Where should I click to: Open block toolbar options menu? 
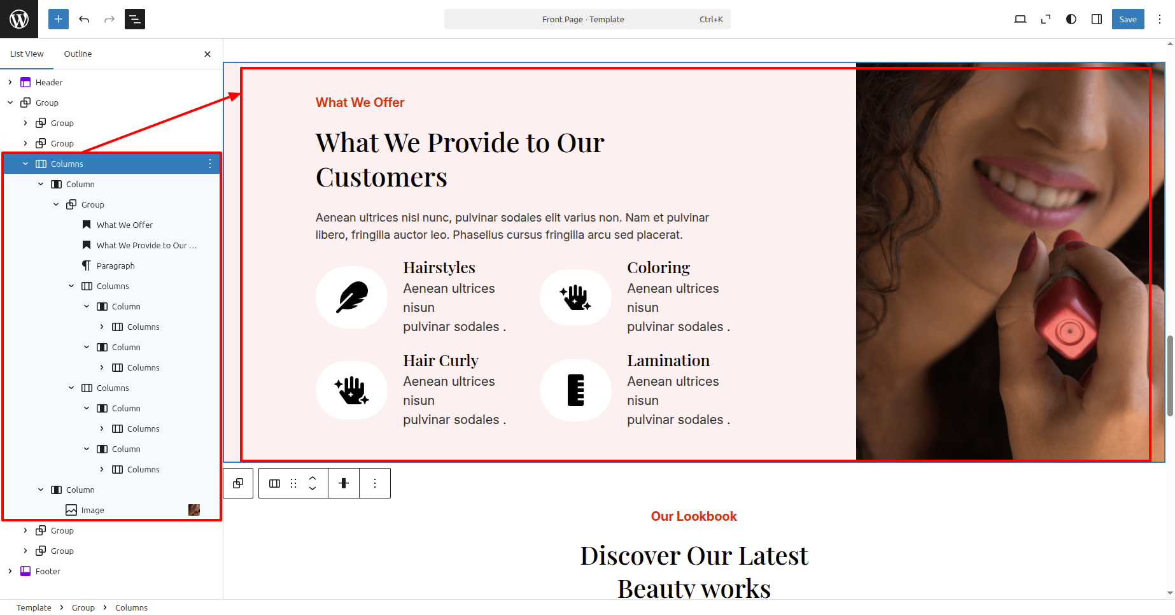375,483
